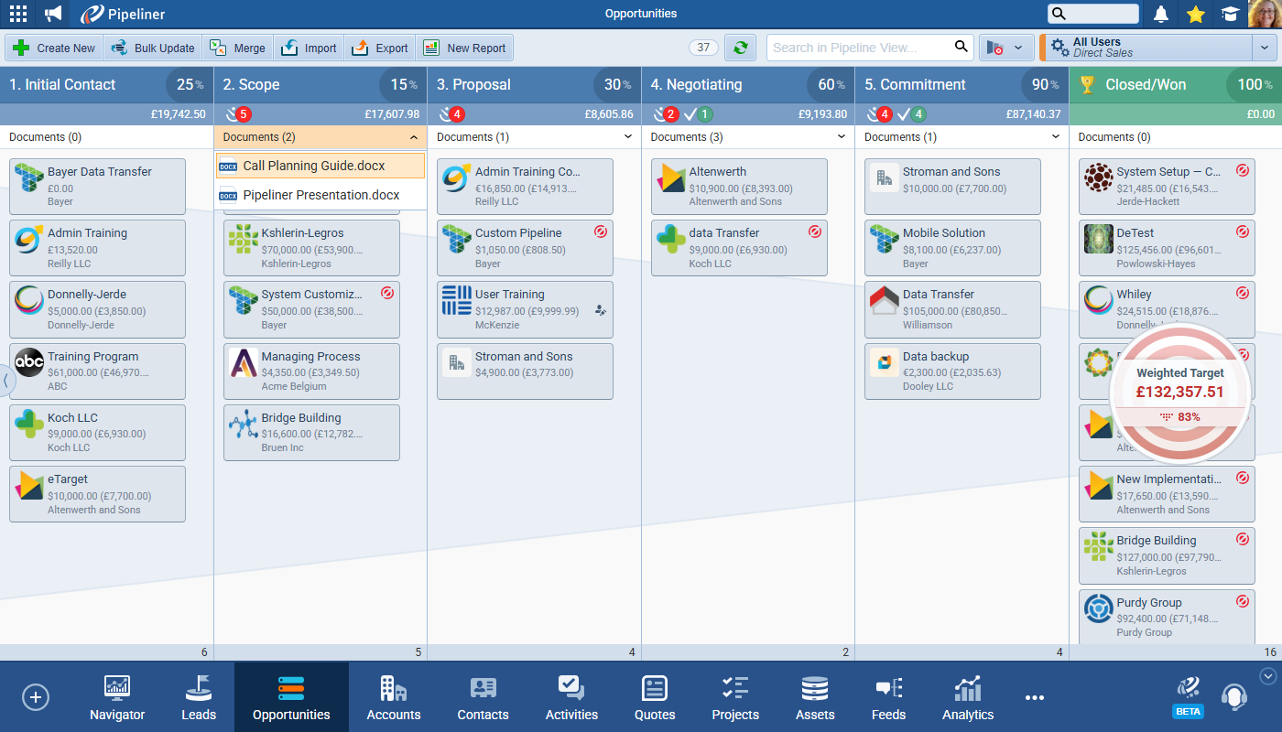Image resolution: width=1282 pixels, height=732 pixels.
Task: Click the Search in Pipeline View field
Action: 857,48
